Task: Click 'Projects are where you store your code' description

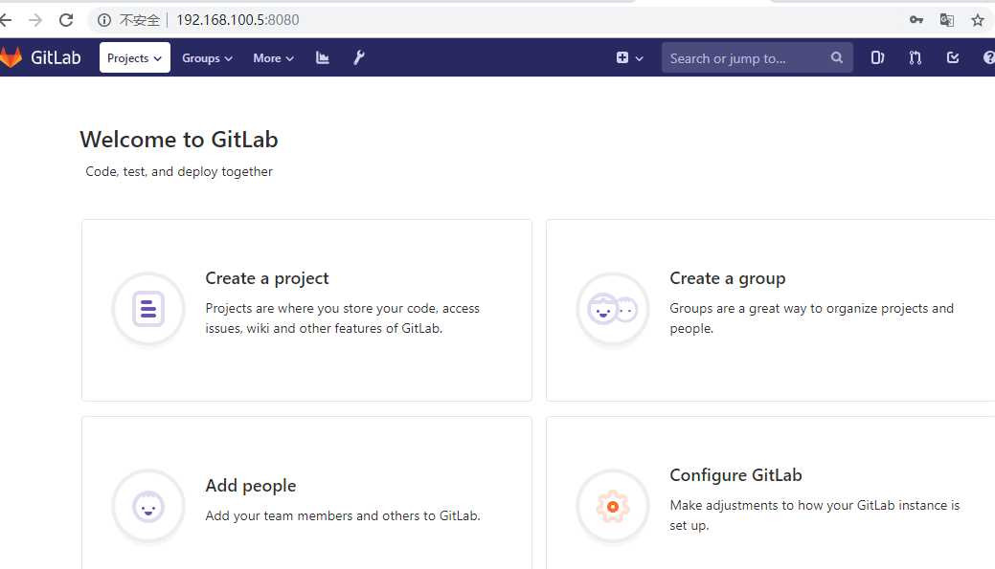Action: coord(343,318)
